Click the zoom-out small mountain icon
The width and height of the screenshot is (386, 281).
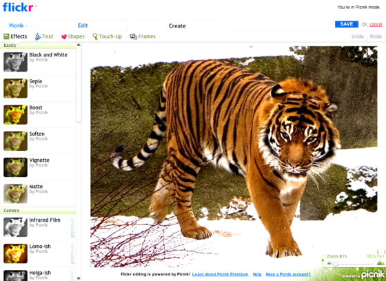coord(329,263)
